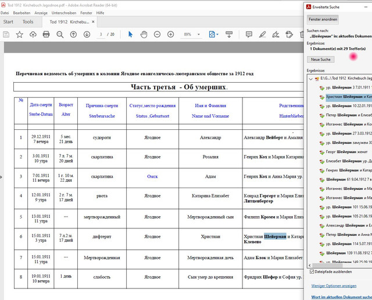Click the page number input field
Screen dimensions: 372x300
(101, 34)
